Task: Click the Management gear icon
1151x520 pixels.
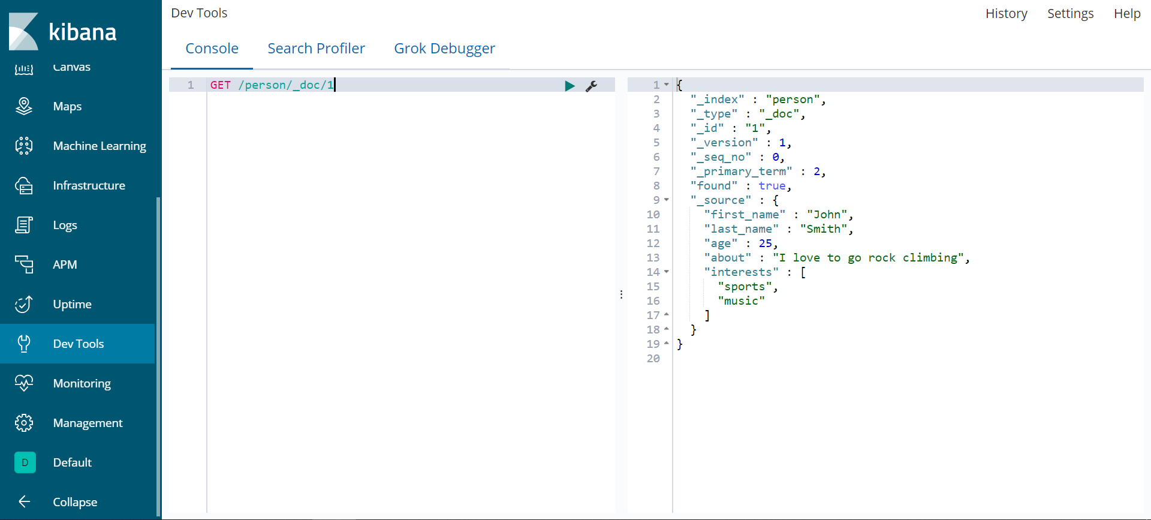Action: coord(24,423)
